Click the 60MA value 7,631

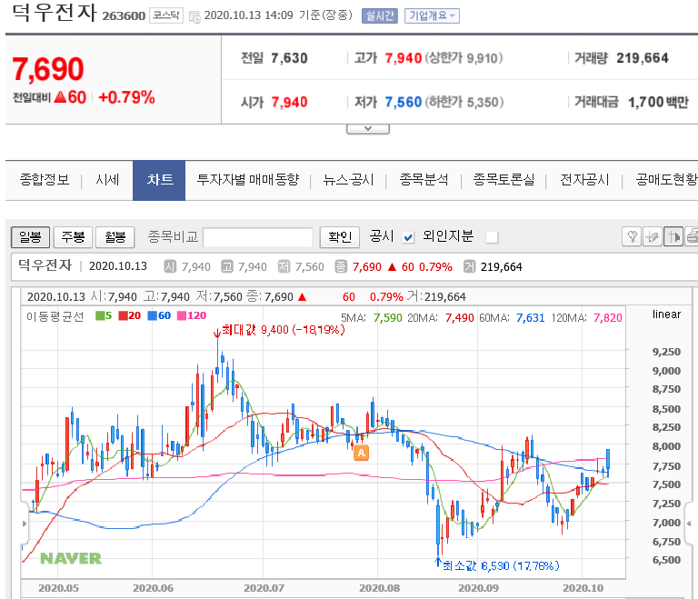(x=530, y=318)
